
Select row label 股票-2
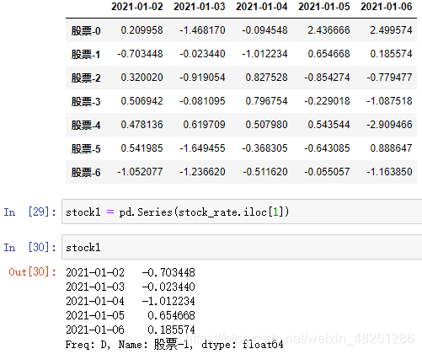click(x=86, y=78)
